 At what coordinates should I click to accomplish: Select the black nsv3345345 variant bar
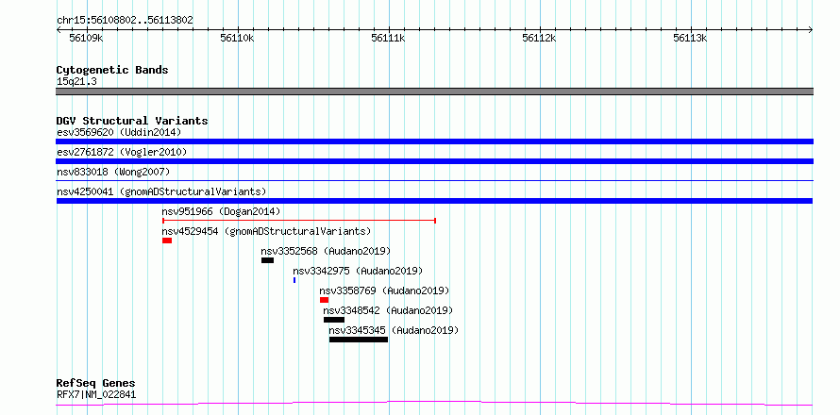pyautogui.click(x=359, y=340)
